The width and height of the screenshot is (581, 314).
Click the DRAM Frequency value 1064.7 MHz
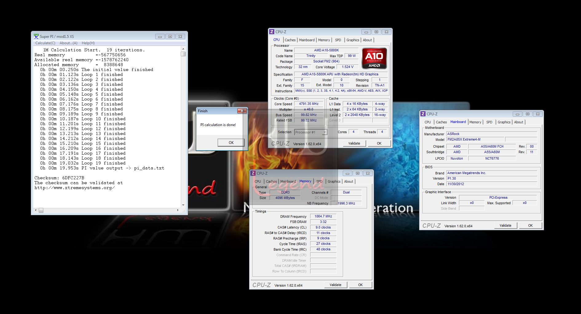coord(323,216)
